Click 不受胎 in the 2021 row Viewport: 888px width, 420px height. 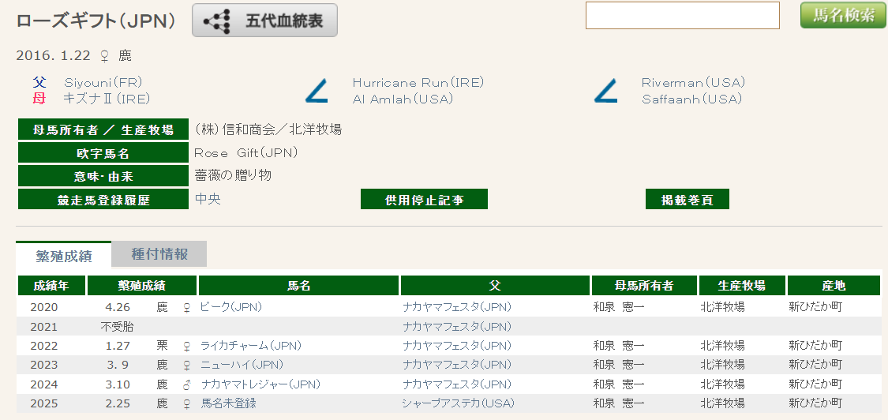coord(118,327)
